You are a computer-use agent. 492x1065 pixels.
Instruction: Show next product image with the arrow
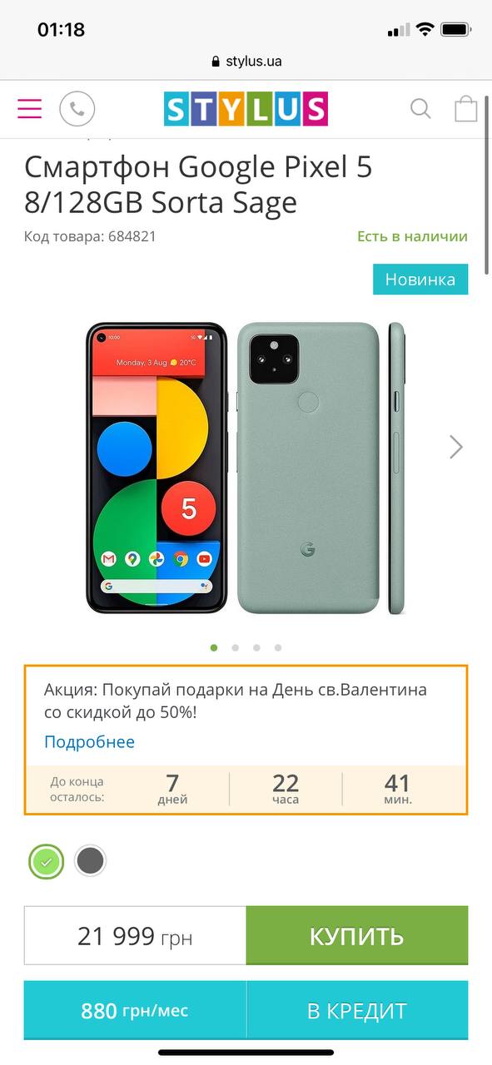pos(456,447)
